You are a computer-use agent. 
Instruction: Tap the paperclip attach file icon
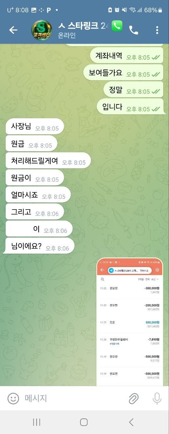pos(134,398)
